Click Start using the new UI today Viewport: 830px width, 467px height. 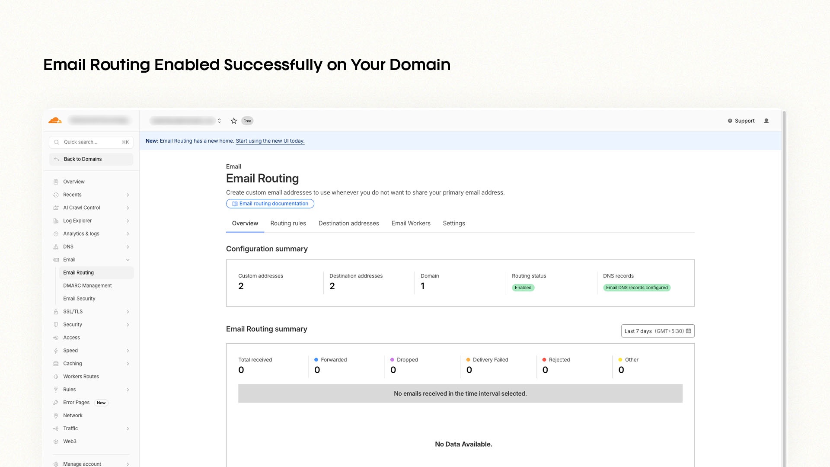coord(270,141)
